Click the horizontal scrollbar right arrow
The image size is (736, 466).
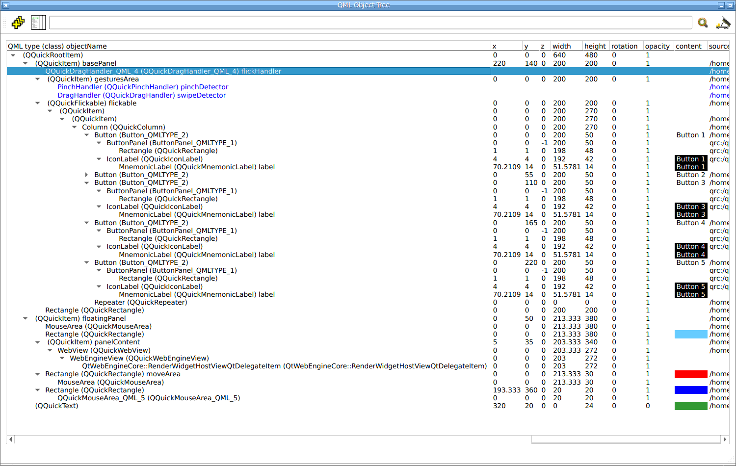pos(725,439)
